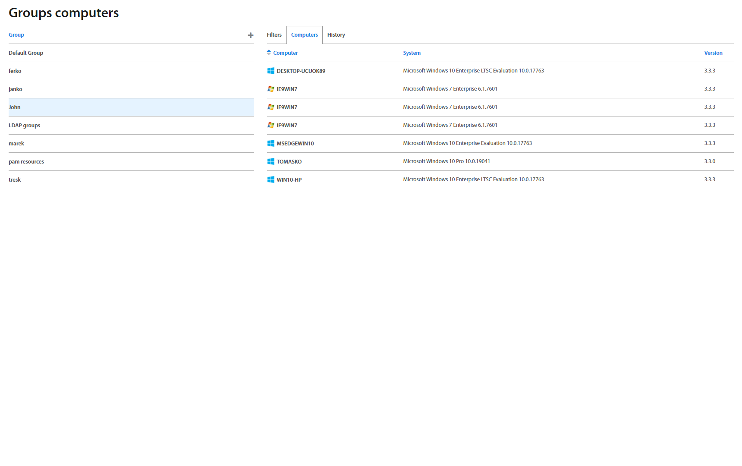Open the tresk group
This screenshot has height=466, width=742.
[x=15, y=180]
